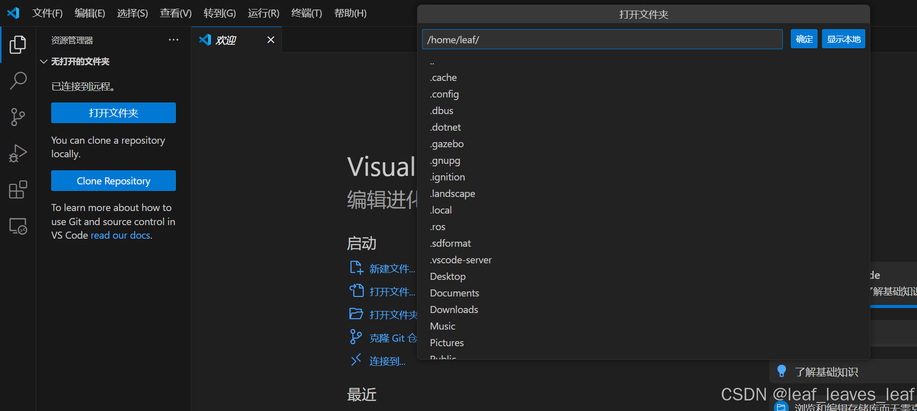Screen dimensions: 917x411
Task: Select the Pictures folder entry
Action: pos(644,343)
